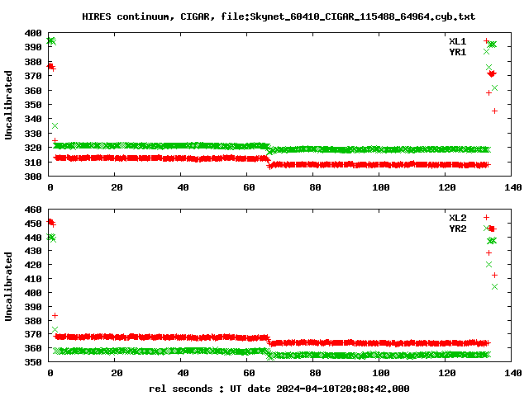Click the 460 tick on the bottom plot
Viewport: 529px width, 396px height.
(x=33, y=210)
